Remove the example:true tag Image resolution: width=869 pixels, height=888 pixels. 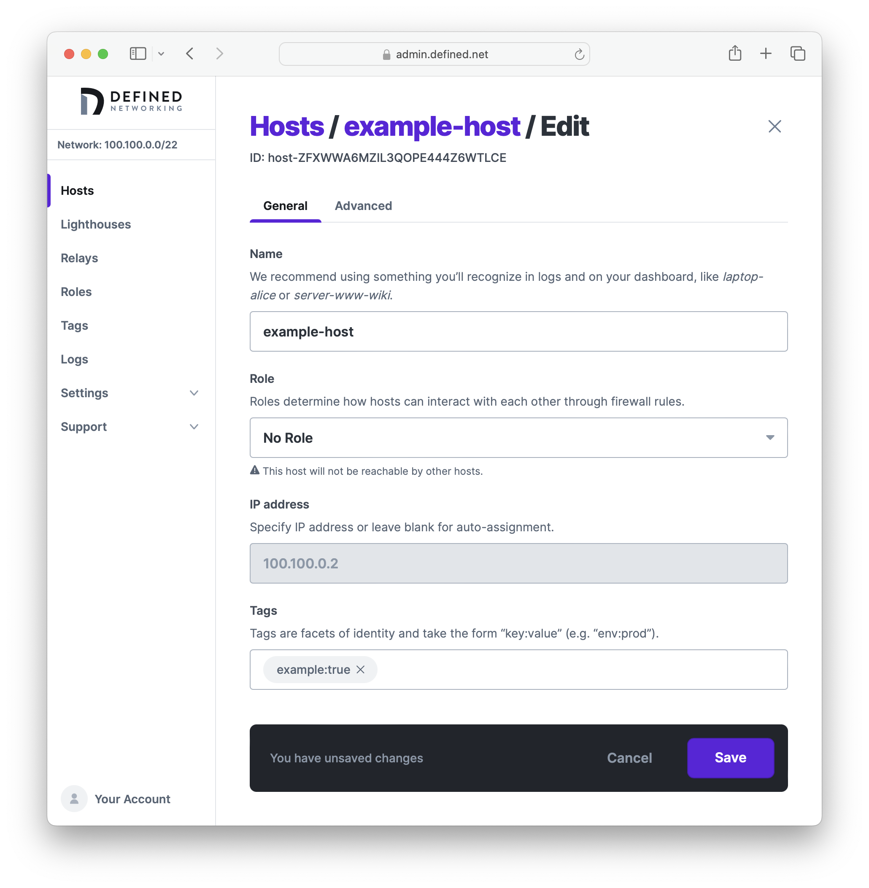(x=361, y=669)
